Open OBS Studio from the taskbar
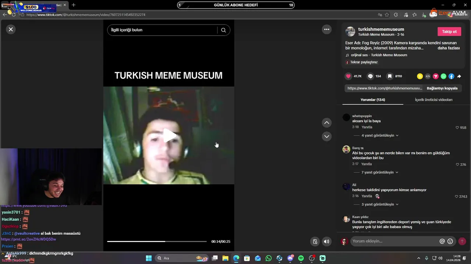Viewport: 471px width, 264px height. (x=312, y=258)
